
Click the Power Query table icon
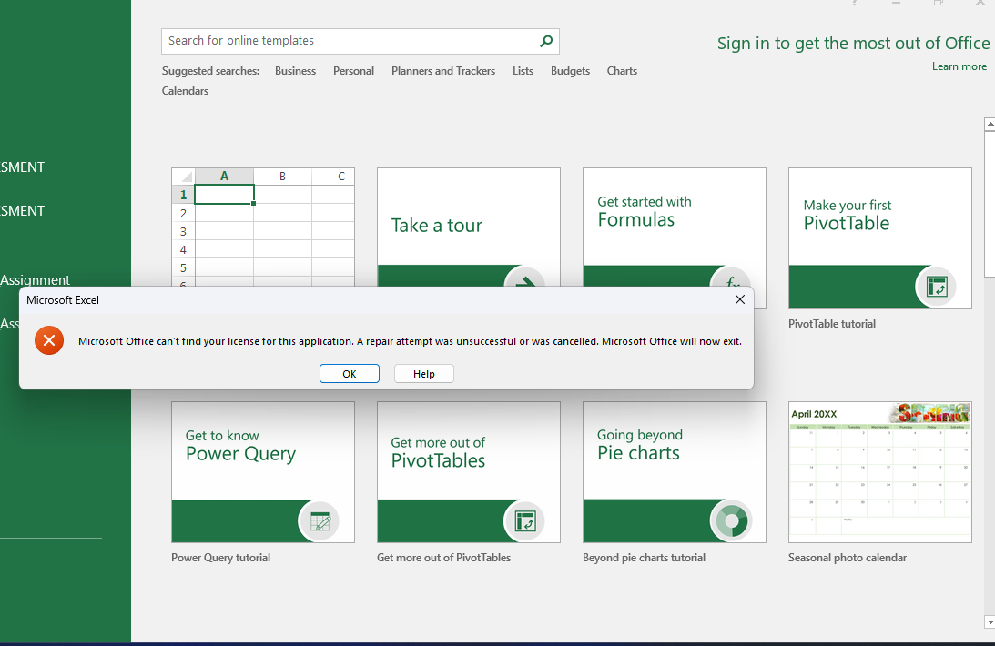(320, 521)
